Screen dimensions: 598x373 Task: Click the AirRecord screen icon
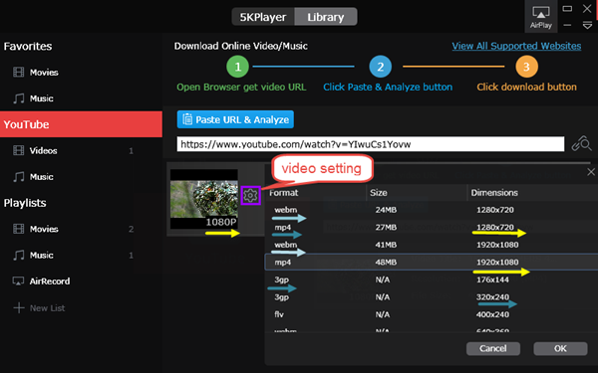pos(18,280)
